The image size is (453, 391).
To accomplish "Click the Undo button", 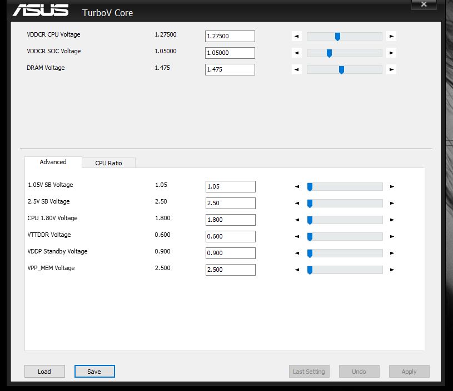I will (359, 372).
